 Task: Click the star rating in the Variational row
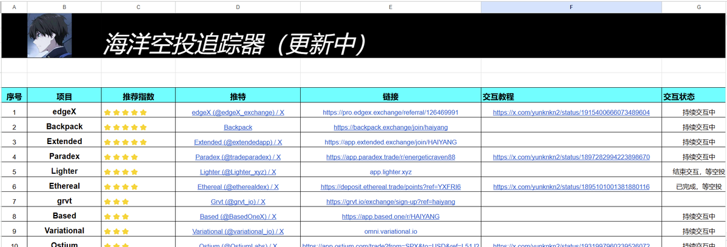pos(116,231)
